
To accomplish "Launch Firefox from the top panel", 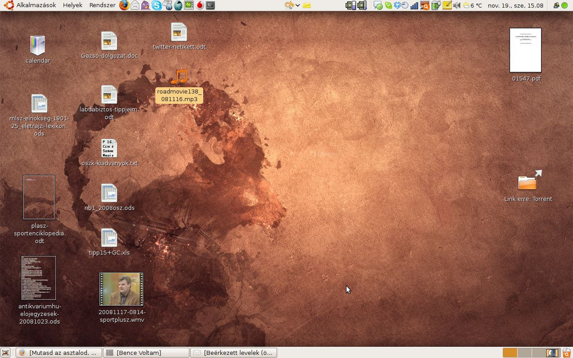I will [124, 5].
